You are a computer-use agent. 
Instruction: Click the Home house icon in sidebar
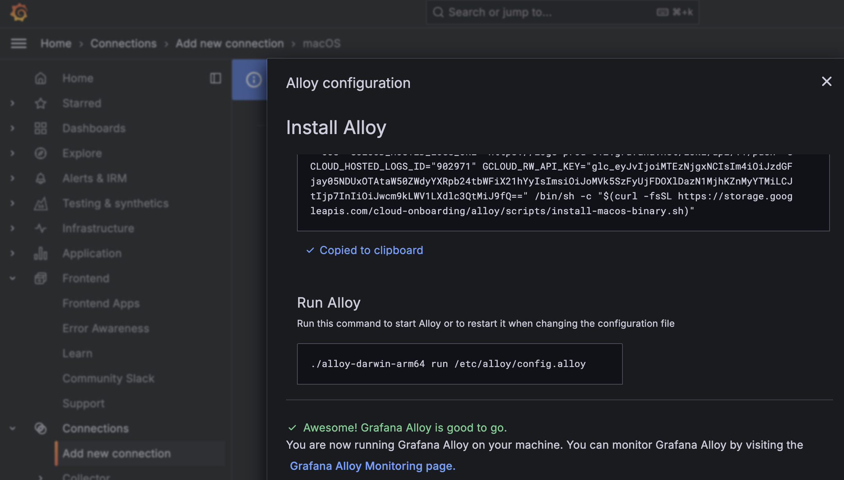41,78
